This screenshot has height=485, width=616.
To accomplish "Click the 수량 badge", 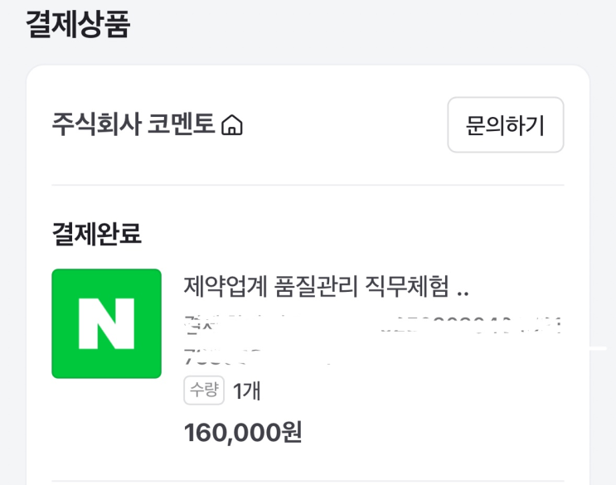I will click(204, 390).
